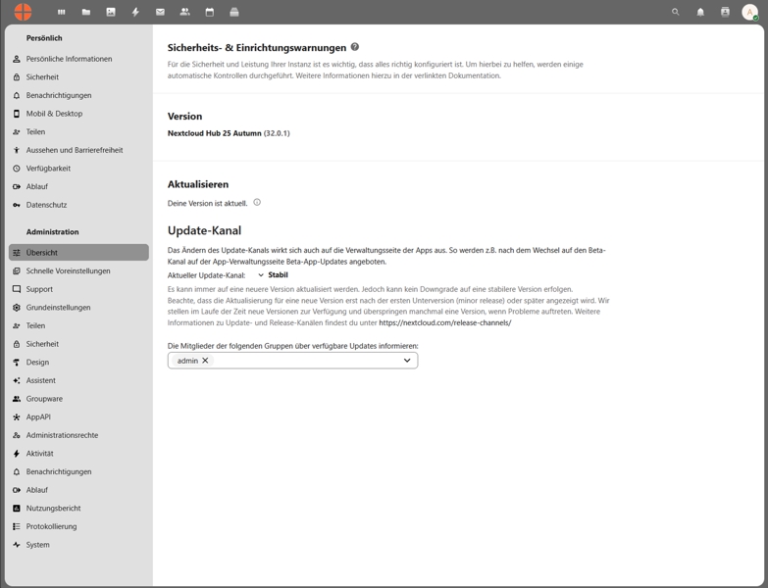
Task: Open the Photos app icon
Action: (x=111, y=12)
